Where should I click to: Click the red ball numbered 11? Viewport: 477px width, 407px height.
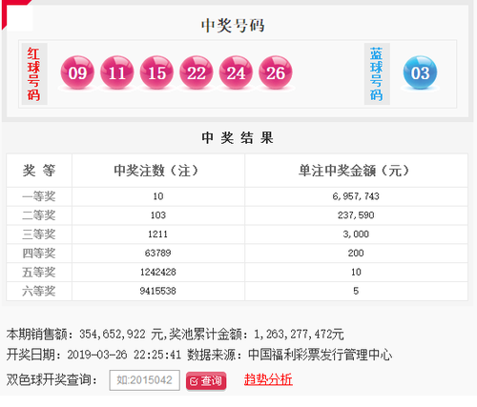pyautogui.click(x=117, y=72)
